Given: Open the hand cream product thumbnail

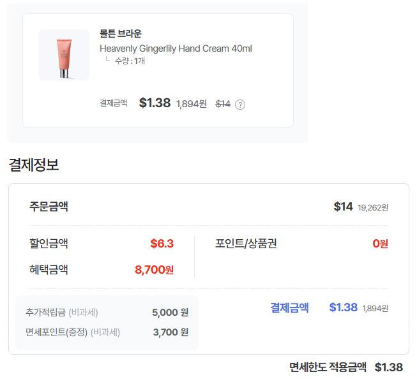Looking at the screenshot, I should click(x=64, y=55).
